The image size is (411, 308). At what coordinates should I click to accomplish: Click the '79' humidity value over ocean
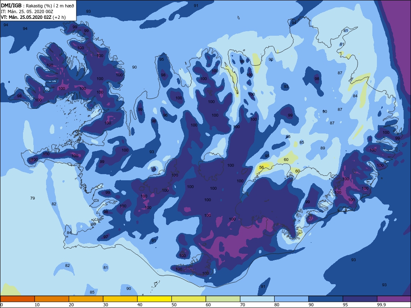tap(32, 198)
